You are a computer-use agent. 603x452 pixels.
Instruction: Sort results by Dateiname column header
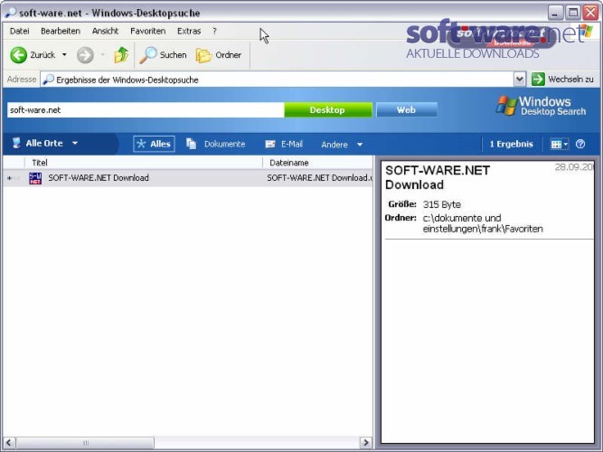coord(317,163)
